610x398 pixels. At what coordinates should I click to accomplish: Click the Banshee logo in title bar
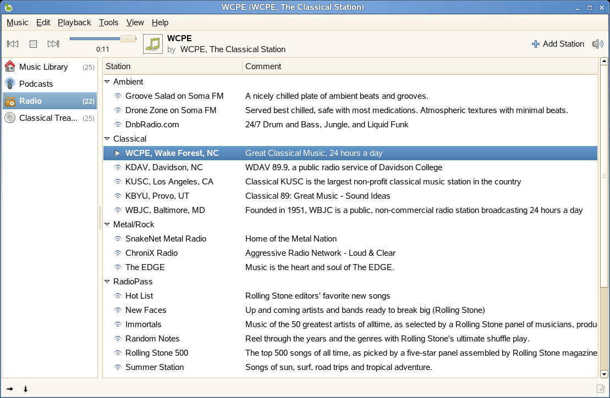(8, 7)
